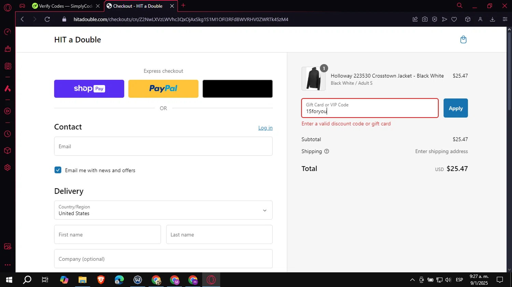Open the shopping bag icon in sidebar

(x=8, y=49)
